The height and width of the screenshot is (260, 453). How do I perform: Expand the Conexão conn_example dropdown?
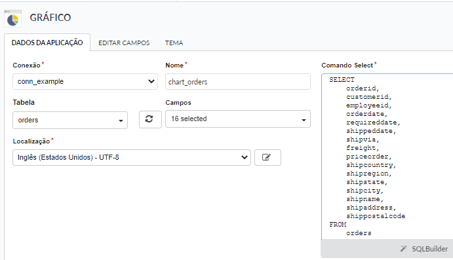pos(85,81)
